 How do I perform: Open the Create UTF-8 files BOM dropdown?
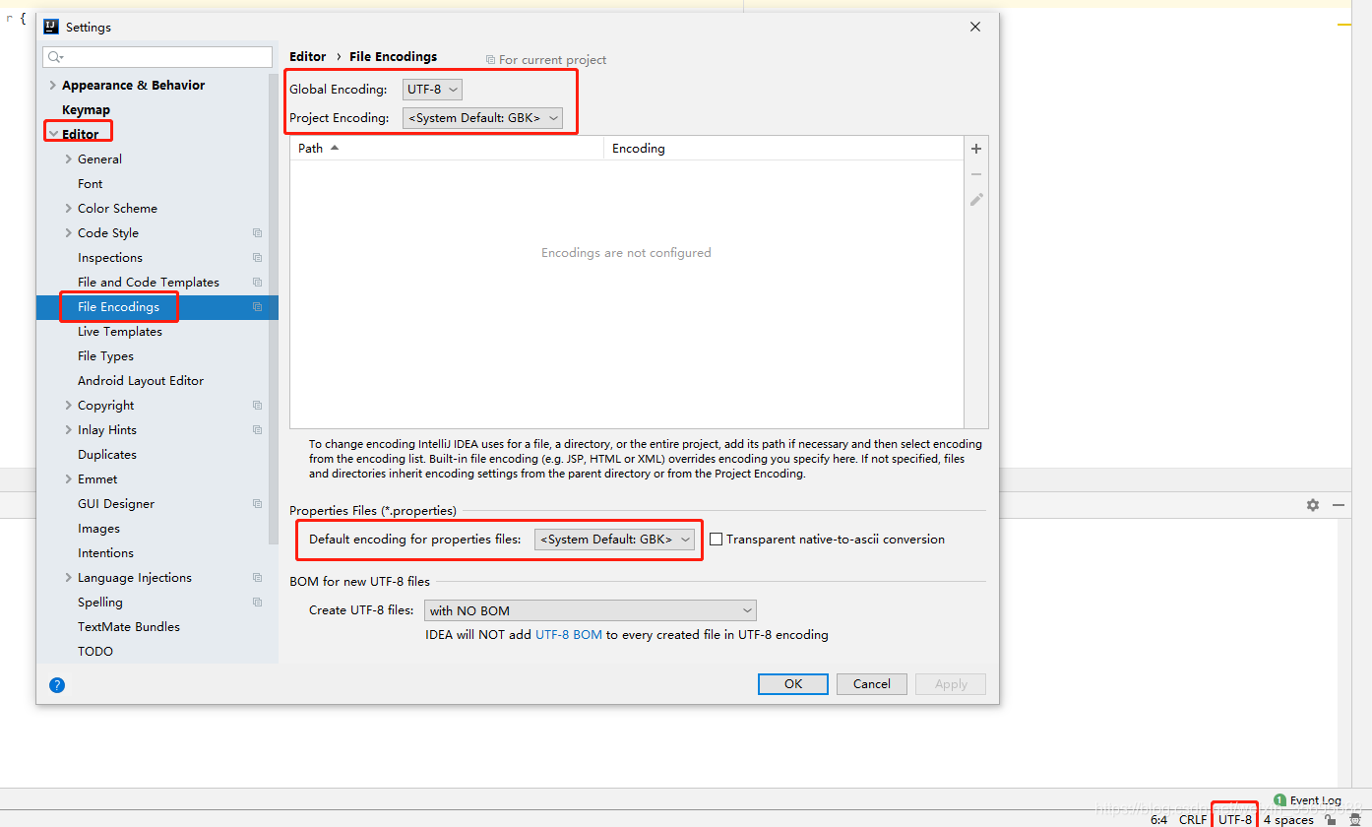coord(591,610)
